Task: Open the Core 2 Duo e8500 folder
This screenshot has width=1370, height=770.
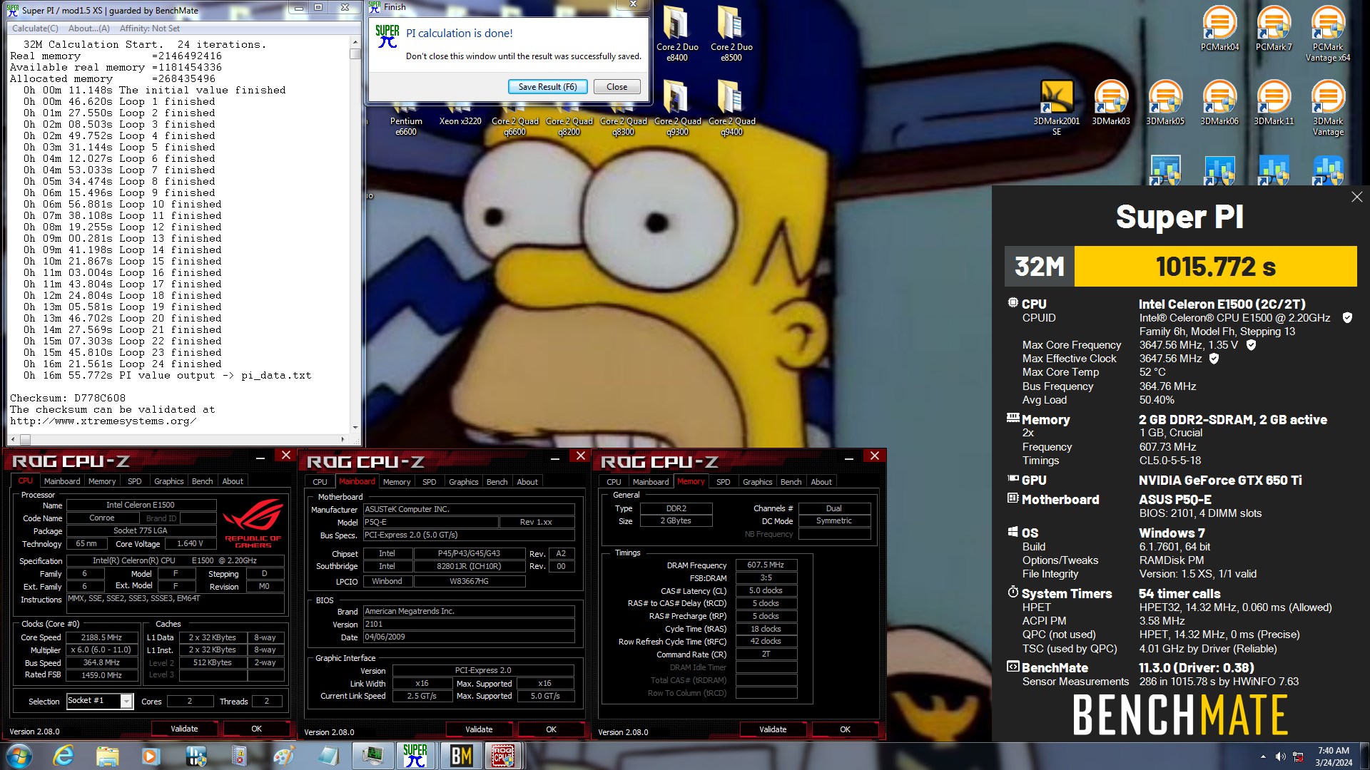Action: click(x=731, y=34)
